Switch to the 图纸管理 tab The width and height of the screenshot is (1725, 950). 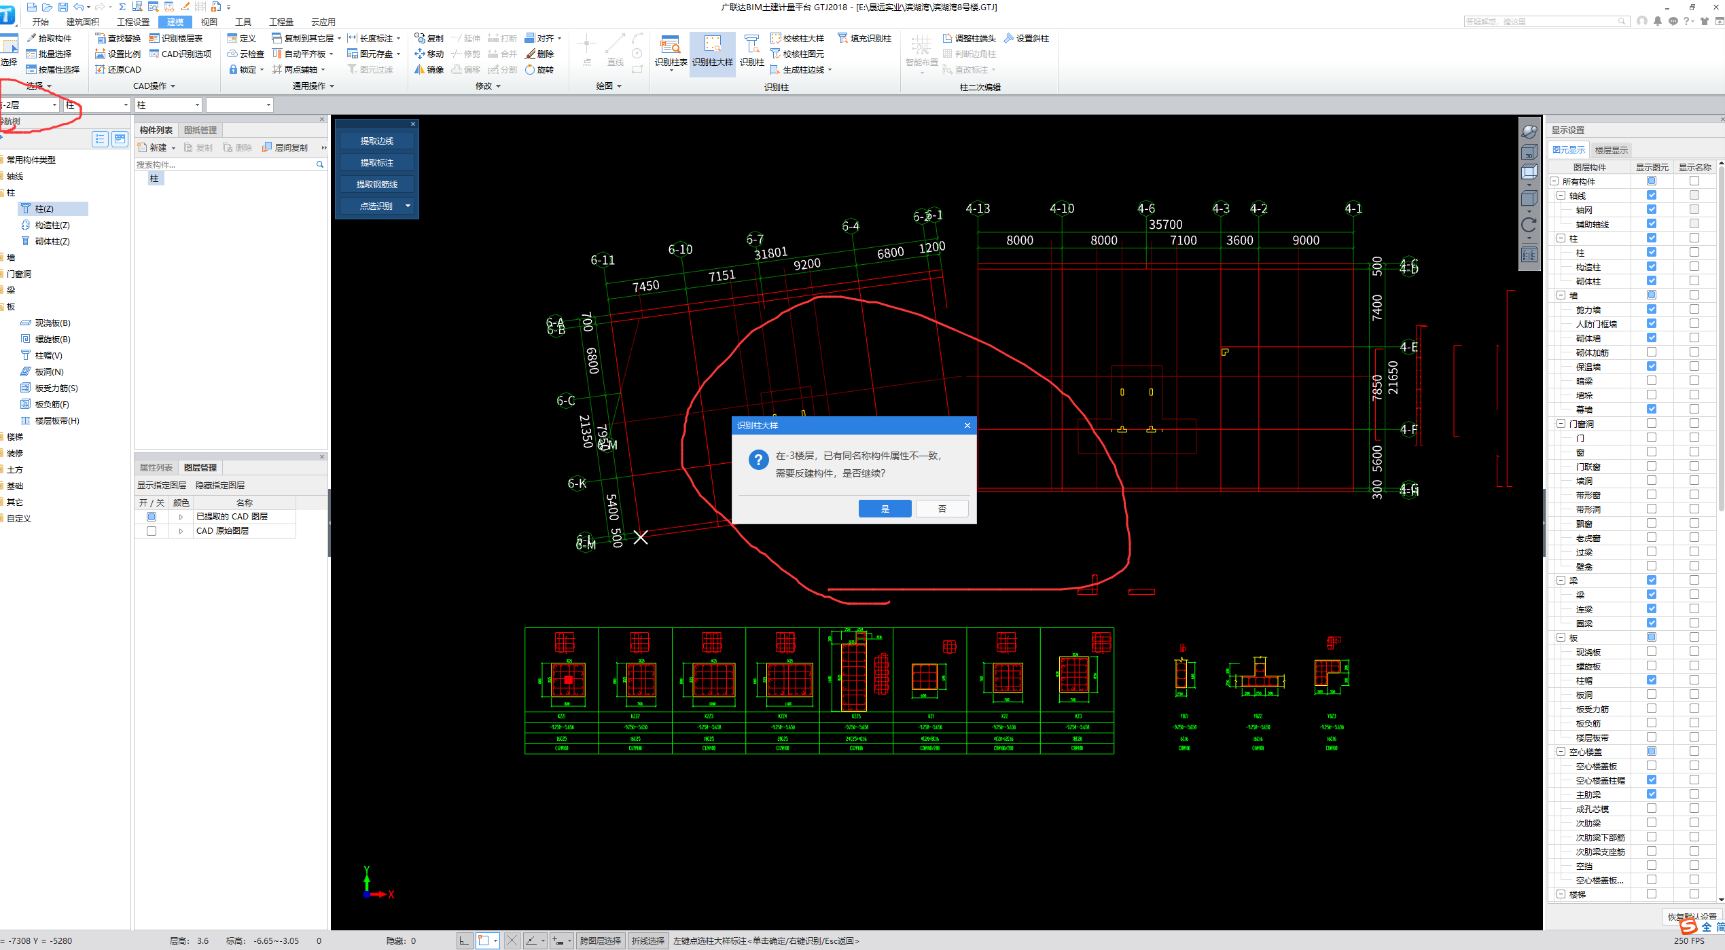point(200,130)
